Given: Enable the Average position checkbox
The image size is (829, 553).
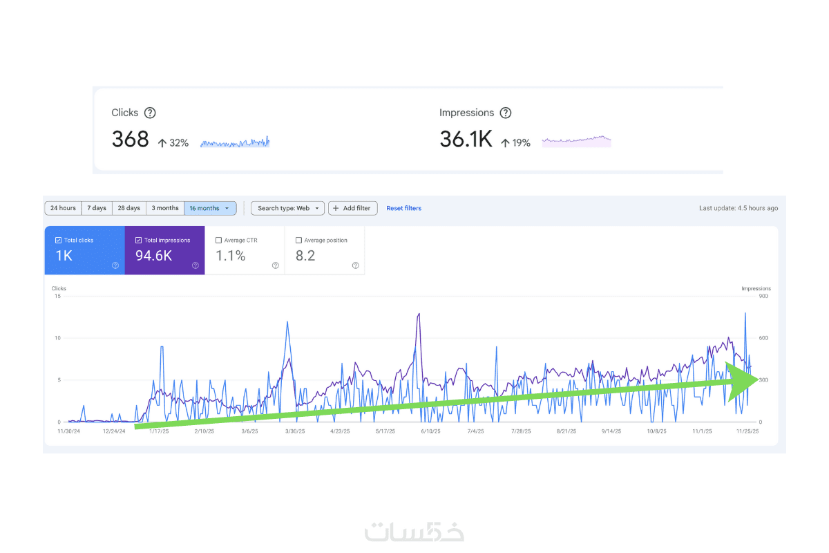Looking at the screenshot, I should pos(299,241).
